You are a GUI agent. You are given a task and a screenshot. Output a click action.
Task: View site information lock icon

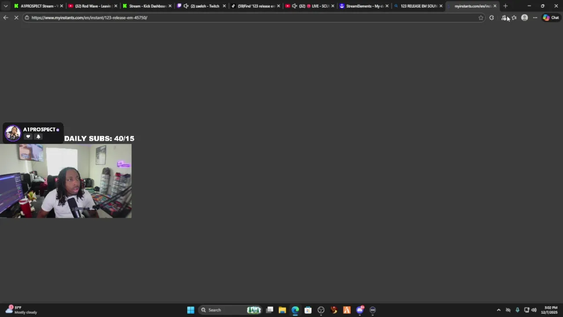(x=27, y=18)
